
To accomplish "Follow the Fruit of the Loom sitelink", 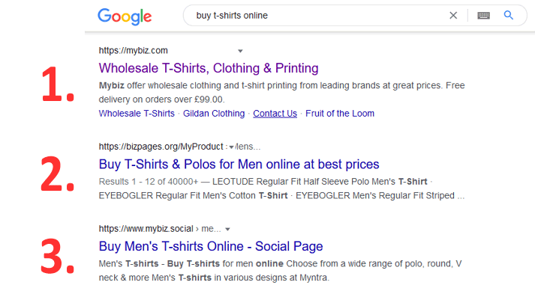I will (340, 113).
